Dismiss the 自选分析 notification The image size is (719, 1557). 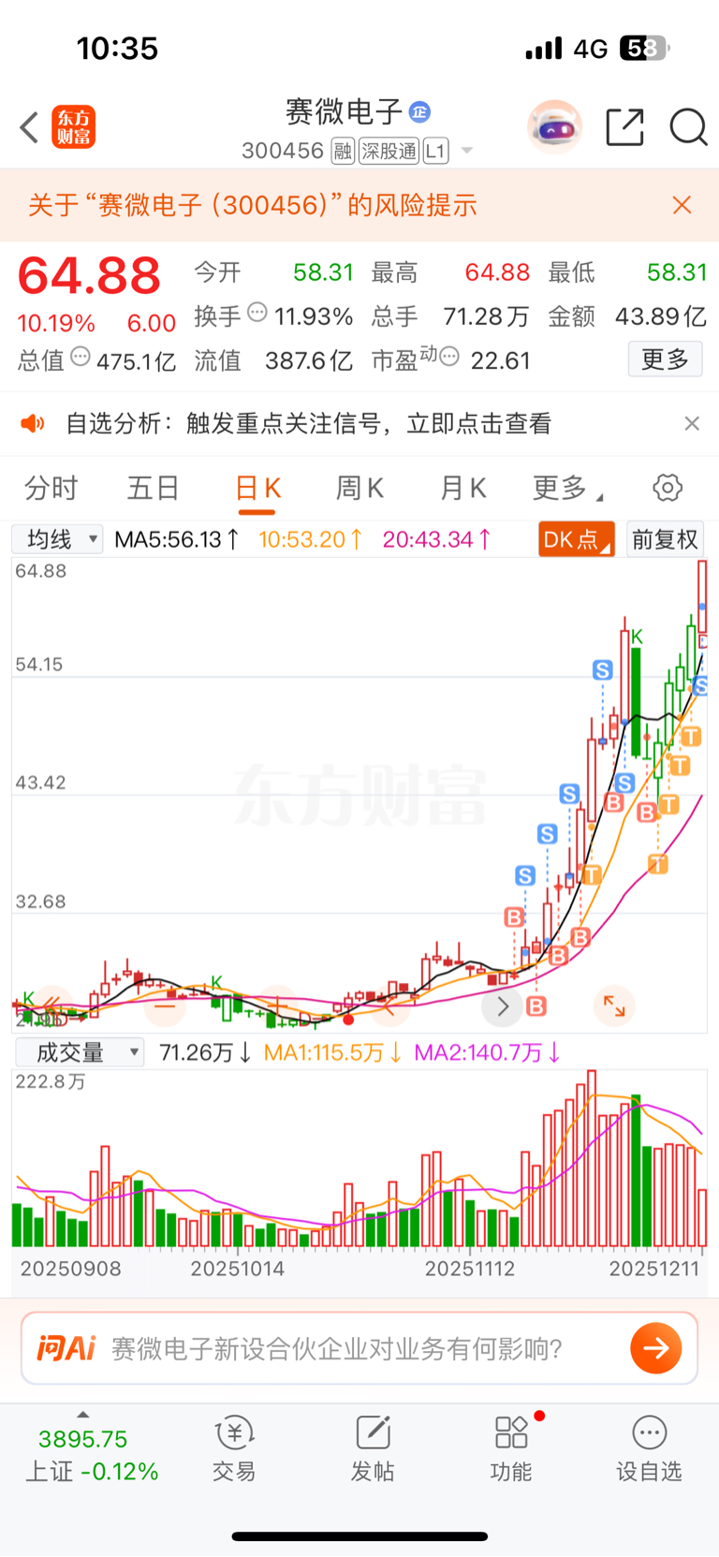click(692, 424)
